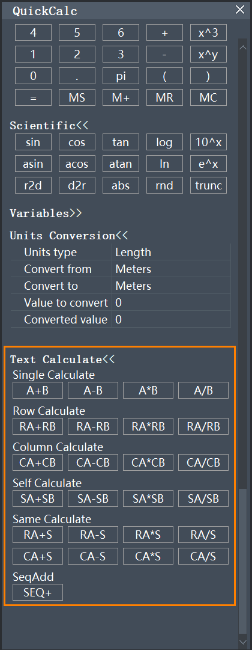The height and width of the screenshot is (650, 252).
Task: Click the RA*RB row calculate button
Action: (148, 426)
